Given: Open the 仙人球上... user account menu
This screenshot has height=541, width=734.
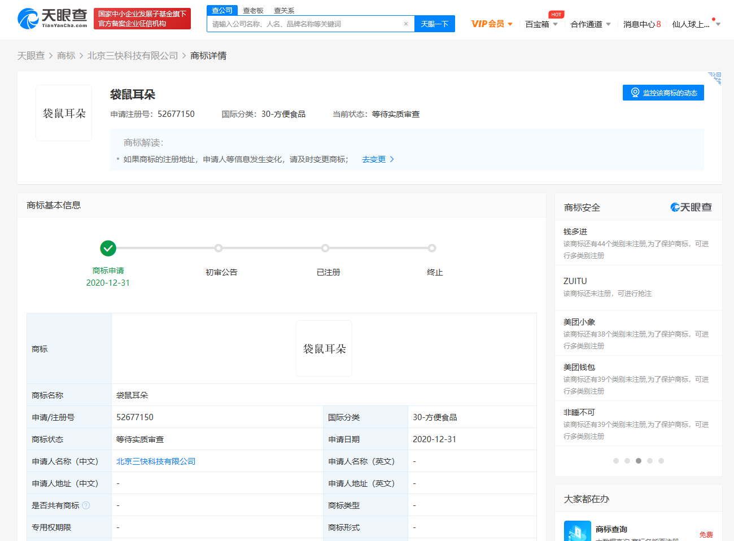Looking at the screenshot, I should [696, 24].
